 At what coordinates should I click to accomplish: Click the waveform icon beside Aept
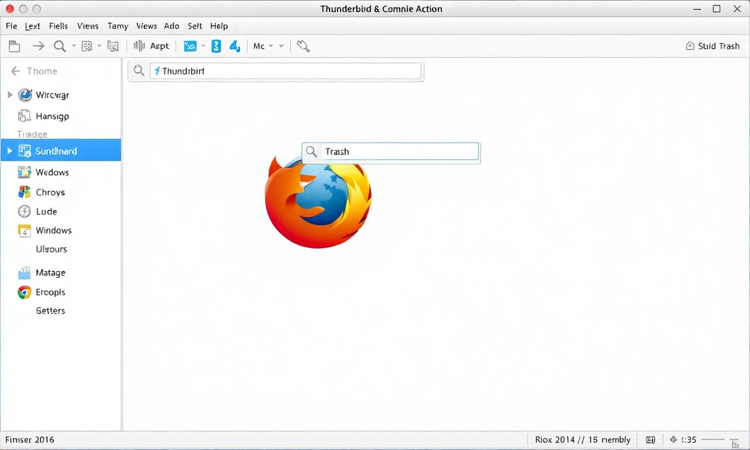click(x=139, y=46)
